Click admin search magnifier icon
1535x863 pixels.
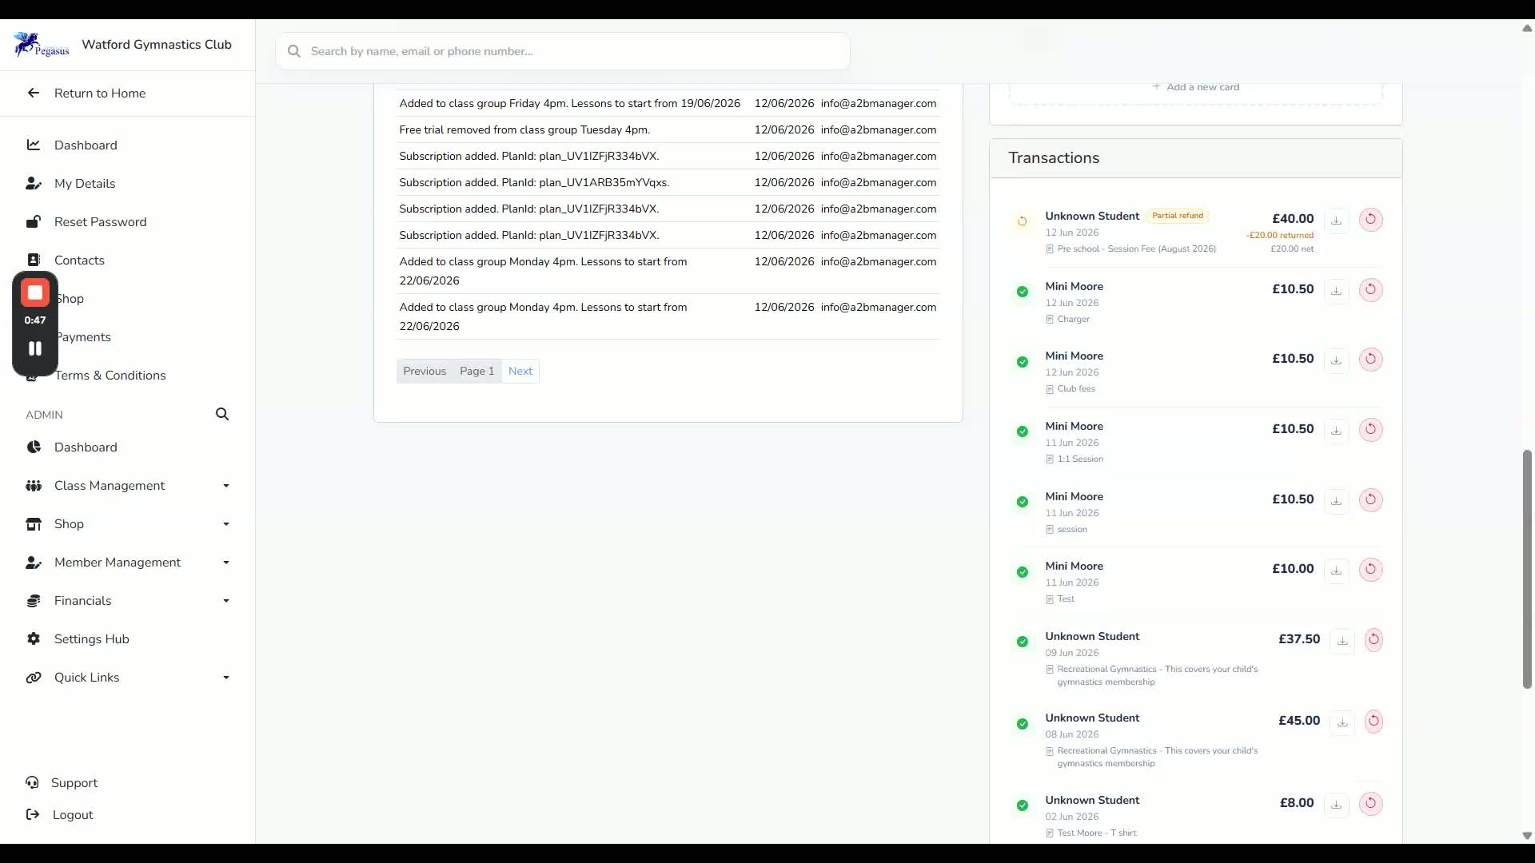click(x=222, y=414)
